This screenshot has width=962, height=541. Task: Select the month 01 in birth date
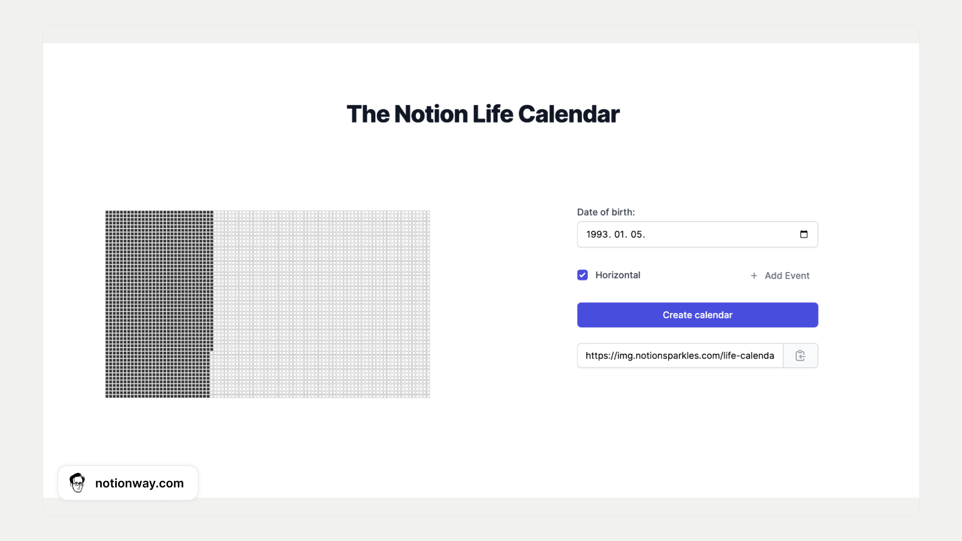[x=620, y=234]
